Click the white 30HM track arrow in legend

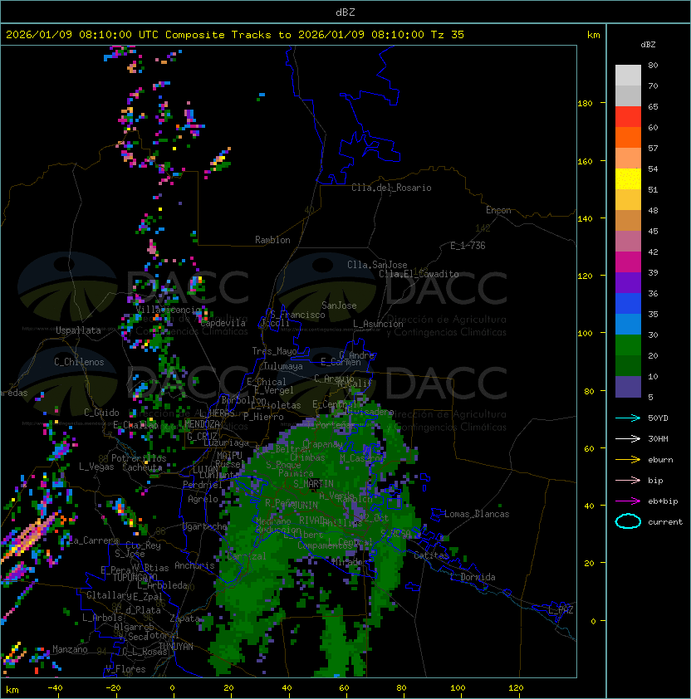(x=628, y=438)
